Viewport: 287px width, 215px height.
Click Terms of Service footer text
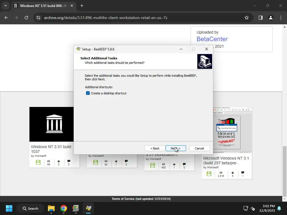tap(141, 199)
